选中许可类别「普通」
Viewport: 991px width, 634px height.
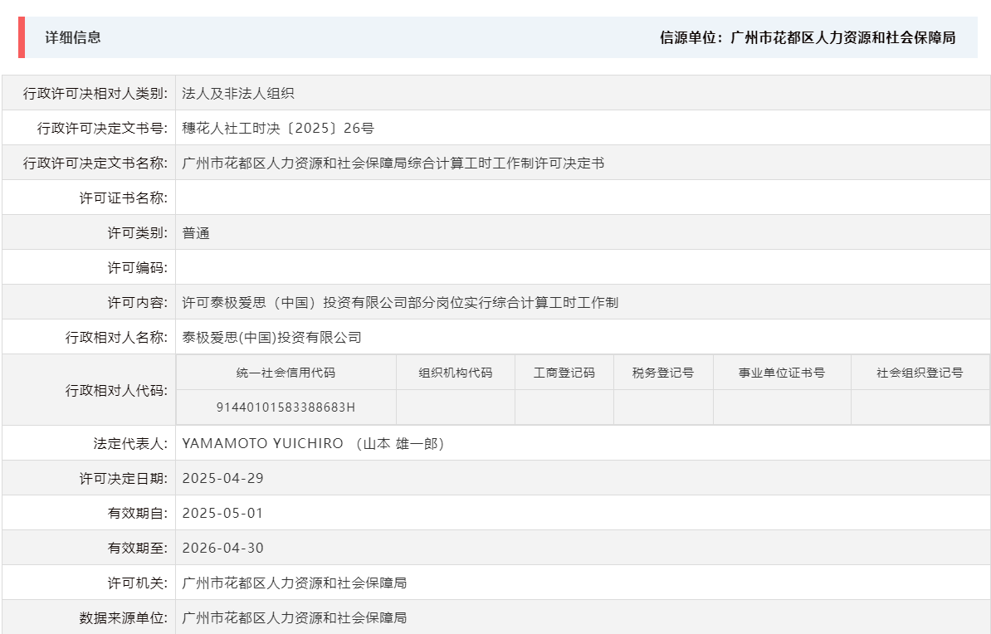coord(197,232)
